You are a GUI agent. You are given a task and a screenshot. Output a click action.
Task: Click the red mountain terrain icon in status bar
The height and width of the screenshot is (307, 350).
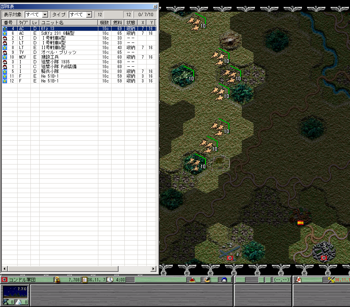tap(192, 280)
